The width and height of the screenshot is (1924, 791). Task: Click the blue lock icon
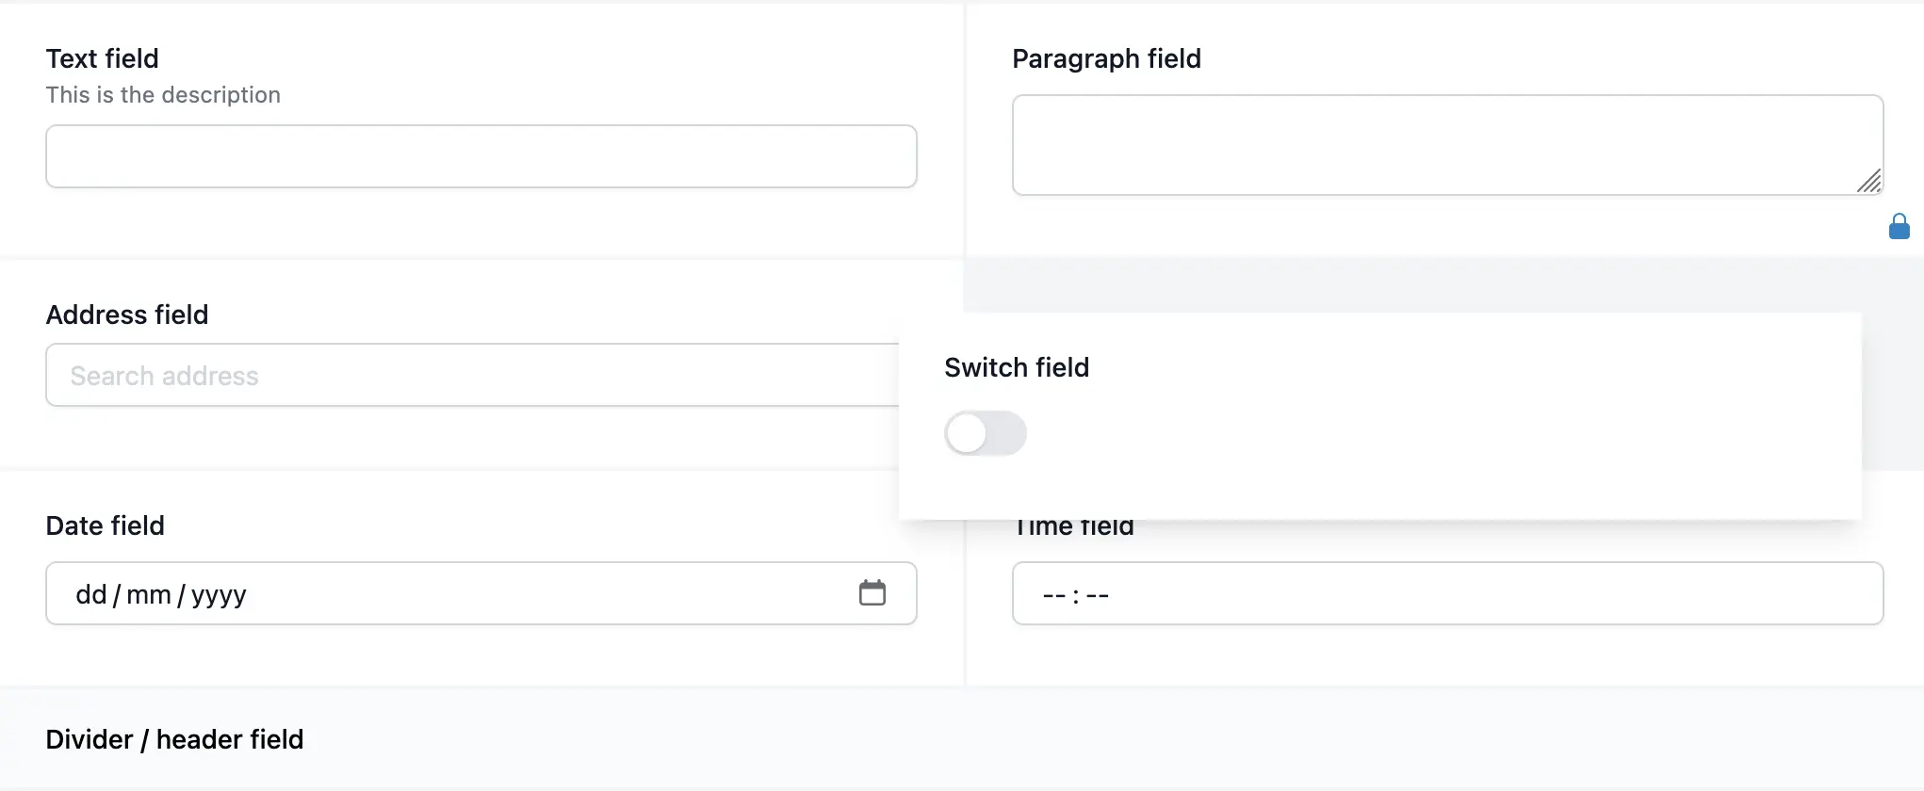1899,226
